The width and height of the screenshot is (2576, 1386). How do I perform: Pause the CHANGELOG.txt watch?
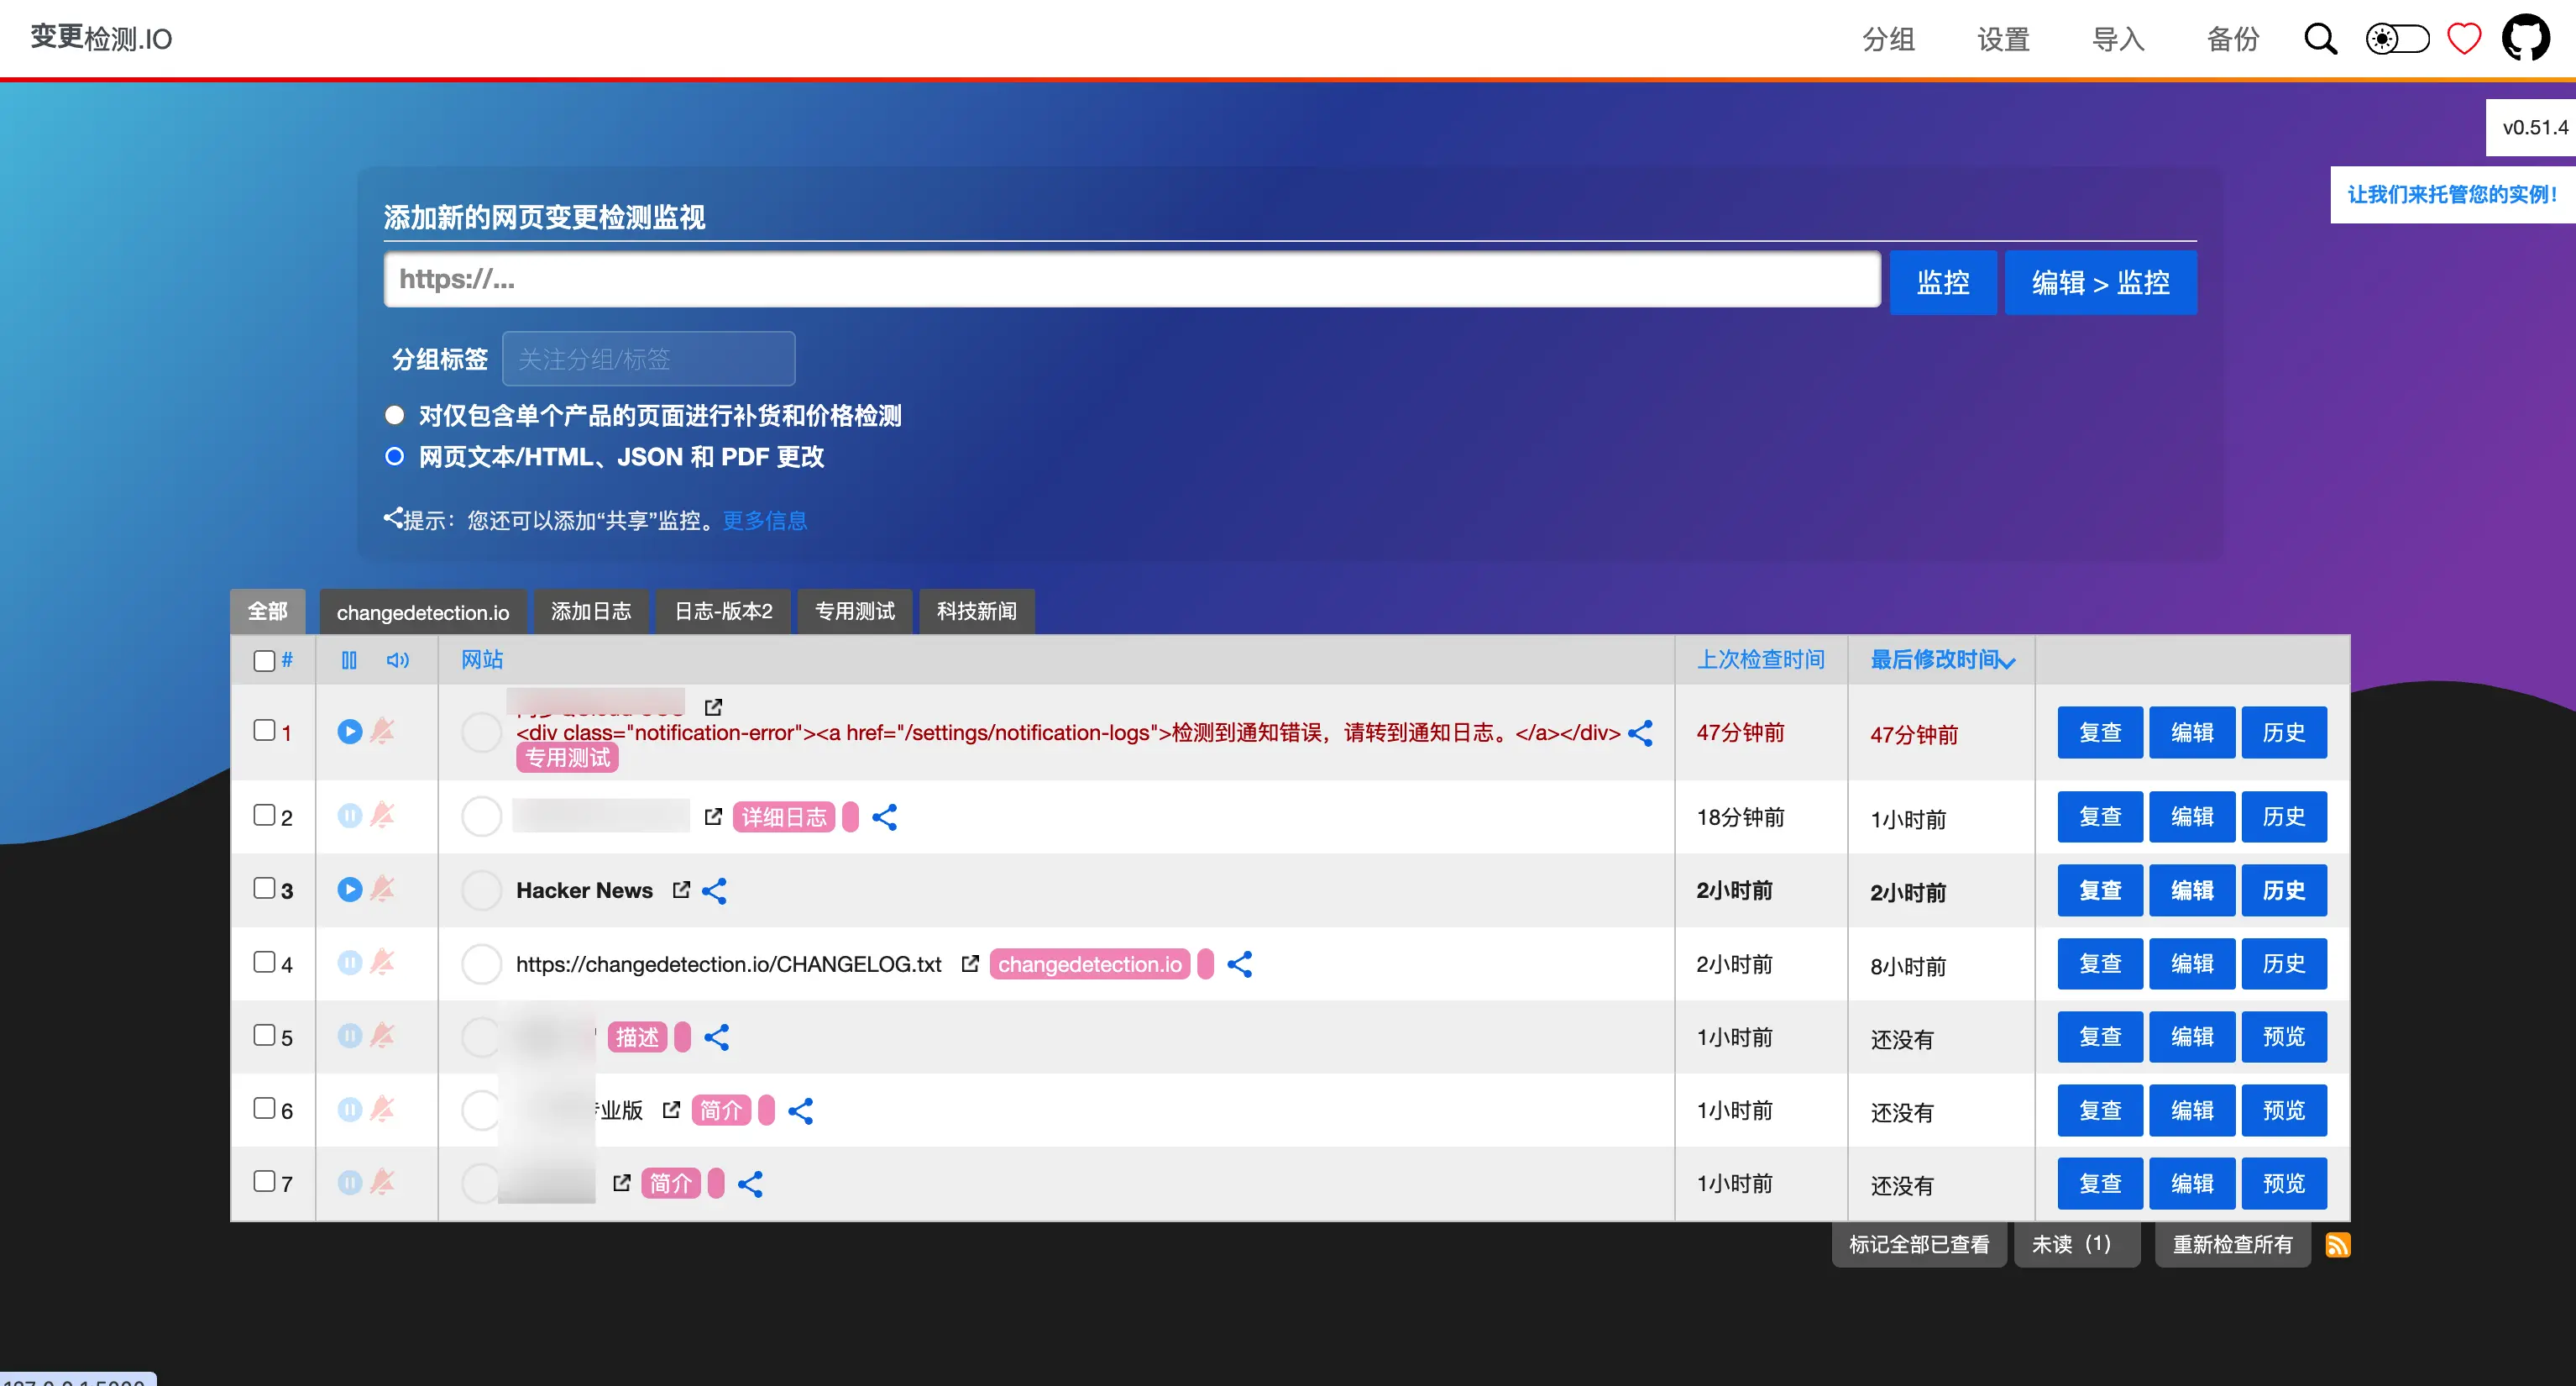point(350,963)
